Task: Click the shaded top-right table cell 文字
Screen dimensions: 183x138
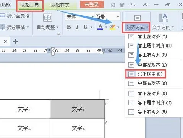Action: tap(78, 109)
